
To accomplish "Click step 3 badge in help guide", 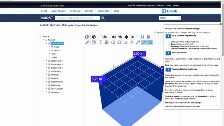I will click(x=168, y=70).
